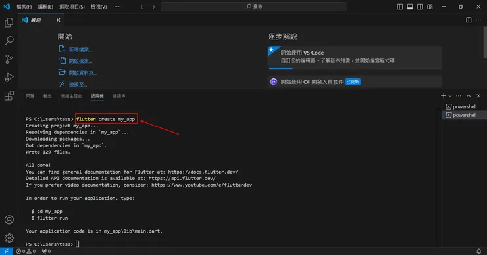487x255 pixels.
Task: Open new terminal profile dropdown arrow
Action: click(x=449, y=96)
